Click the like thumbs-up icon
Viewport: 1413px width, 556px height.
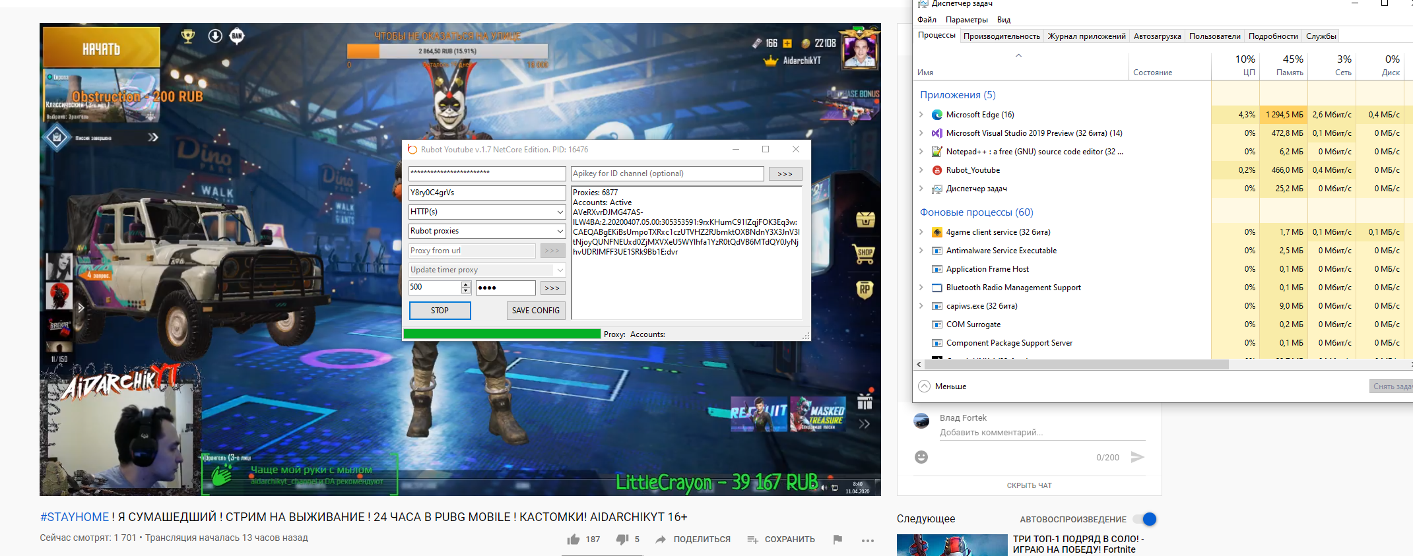[573, 540]
